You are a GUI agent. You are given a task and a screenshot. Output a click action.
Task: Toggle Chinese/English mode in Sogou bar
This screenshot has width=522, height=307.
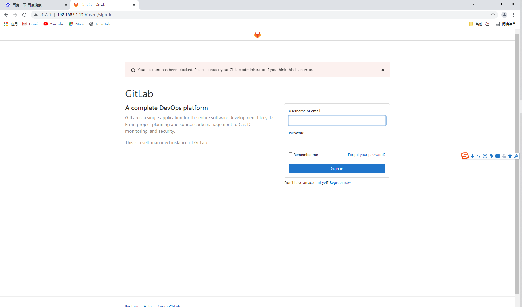click(x=473, y=156)
